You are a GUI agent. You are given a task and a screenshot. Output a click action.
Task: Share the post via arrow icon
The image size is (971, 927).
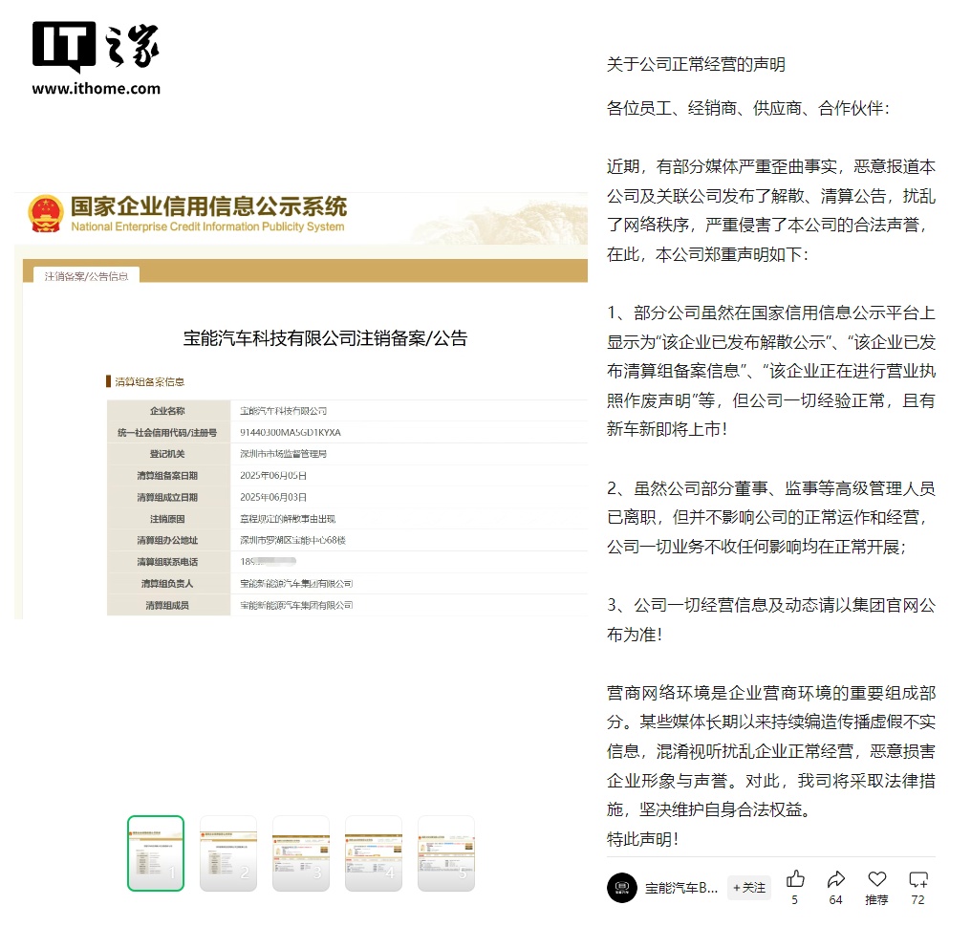(836, 878)
